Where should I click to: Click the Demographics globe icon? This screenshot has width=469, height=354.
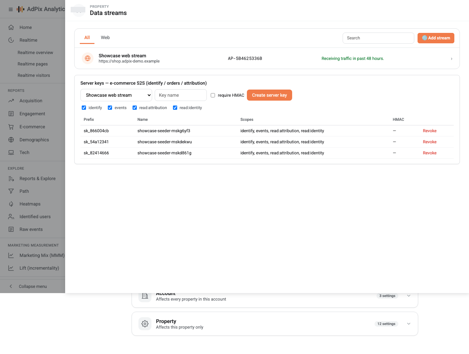[x=11, y=140]
